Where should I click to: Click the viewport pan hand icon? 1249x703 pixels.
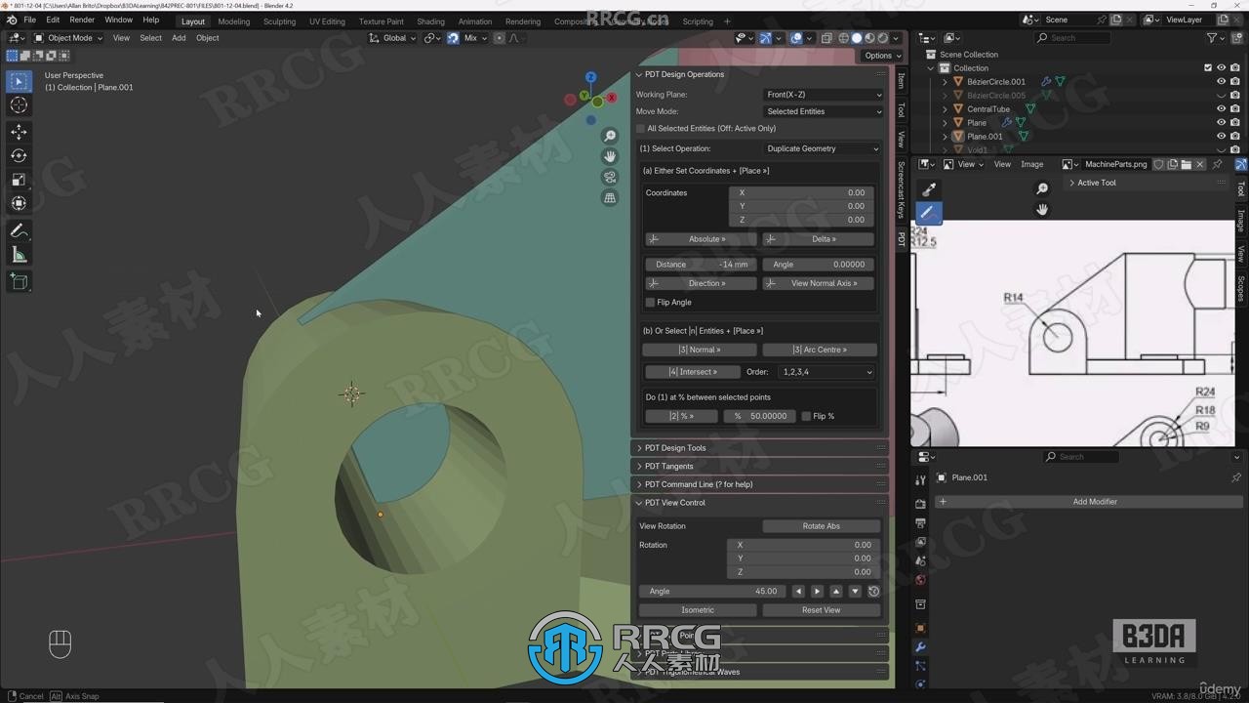(x=610, y=156)
